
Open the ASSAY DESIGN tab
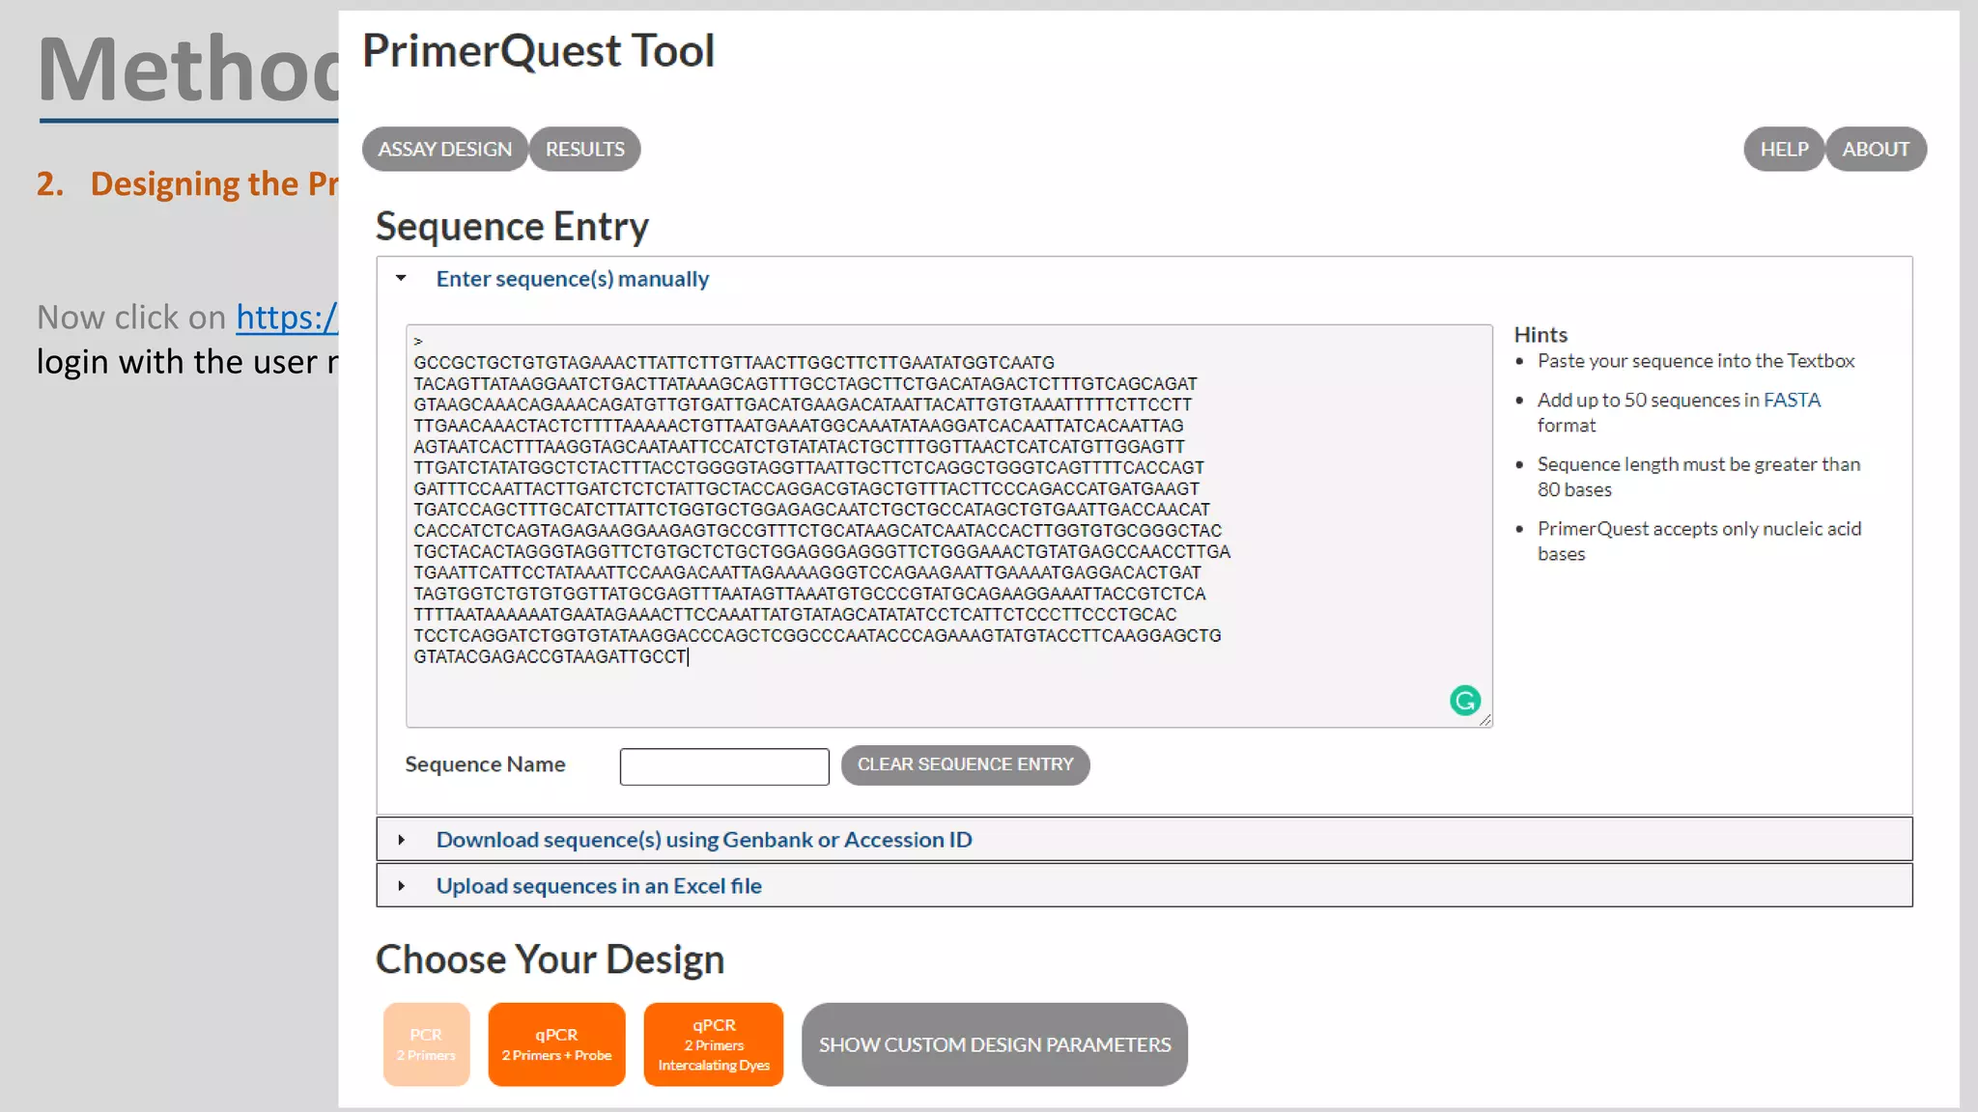pos(445,149)
